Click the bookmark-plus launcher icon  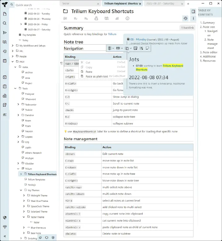tap(5, 105)
